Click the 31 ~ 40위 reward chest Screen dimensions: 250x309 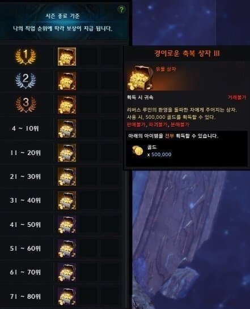click(x=67, y=200)
